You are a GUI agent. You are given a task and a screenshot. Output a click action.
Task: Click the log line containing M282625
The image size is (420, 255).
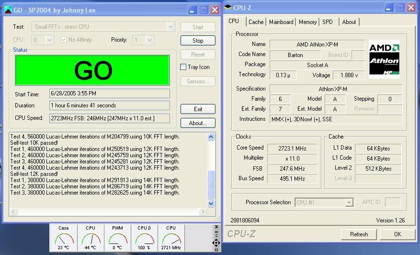pos(95,193)
